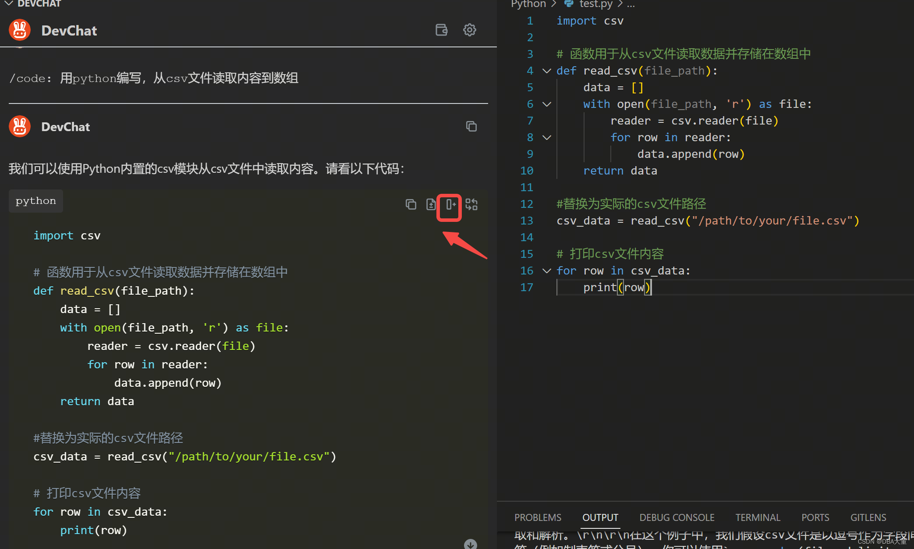Click the replace/new file code block icon
Screen dimensions: 914x549
[471, 204]
